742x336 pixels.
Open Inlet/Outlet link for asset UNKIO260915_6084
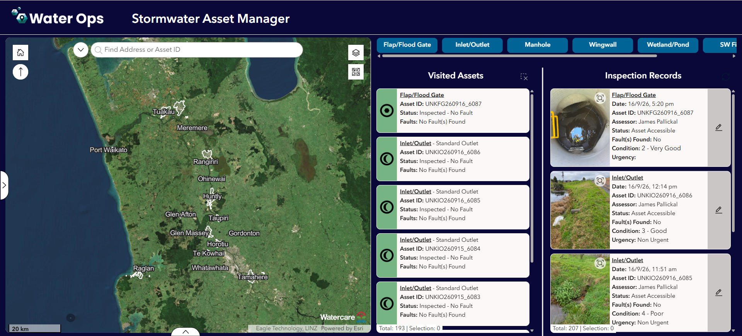click(415, 240)
